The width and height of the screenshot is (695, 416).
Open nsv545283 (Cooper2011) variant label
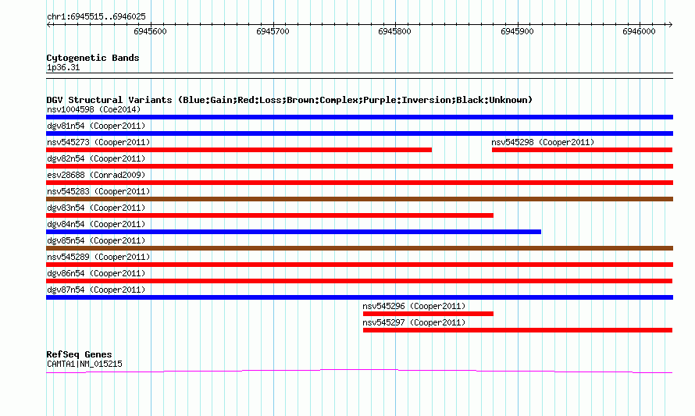coord(98,191)
